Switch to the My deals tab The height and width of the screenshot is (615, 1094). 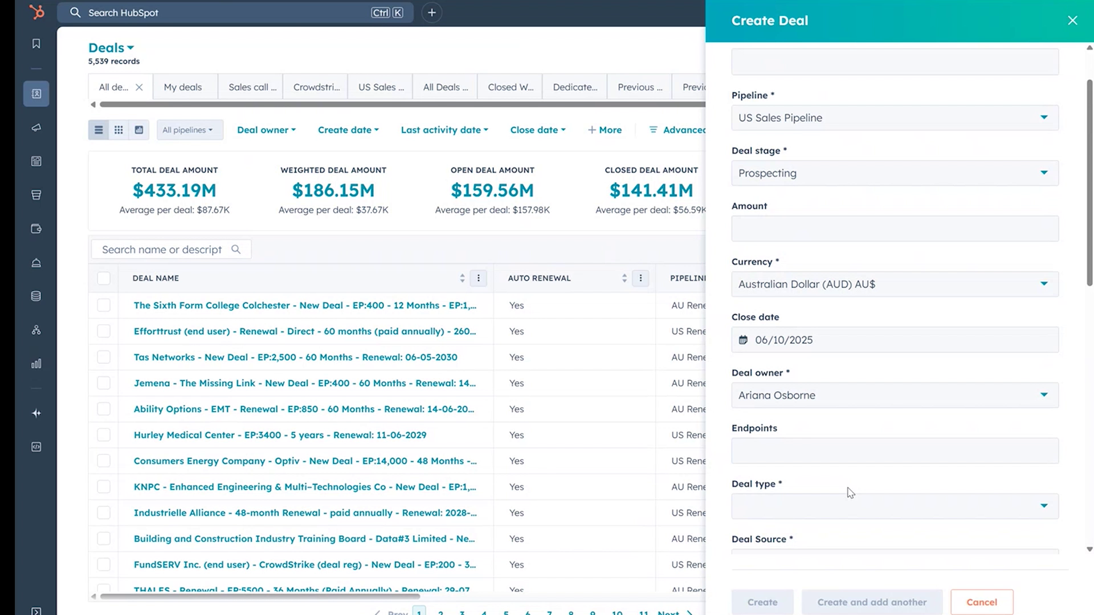coord(182,87)
